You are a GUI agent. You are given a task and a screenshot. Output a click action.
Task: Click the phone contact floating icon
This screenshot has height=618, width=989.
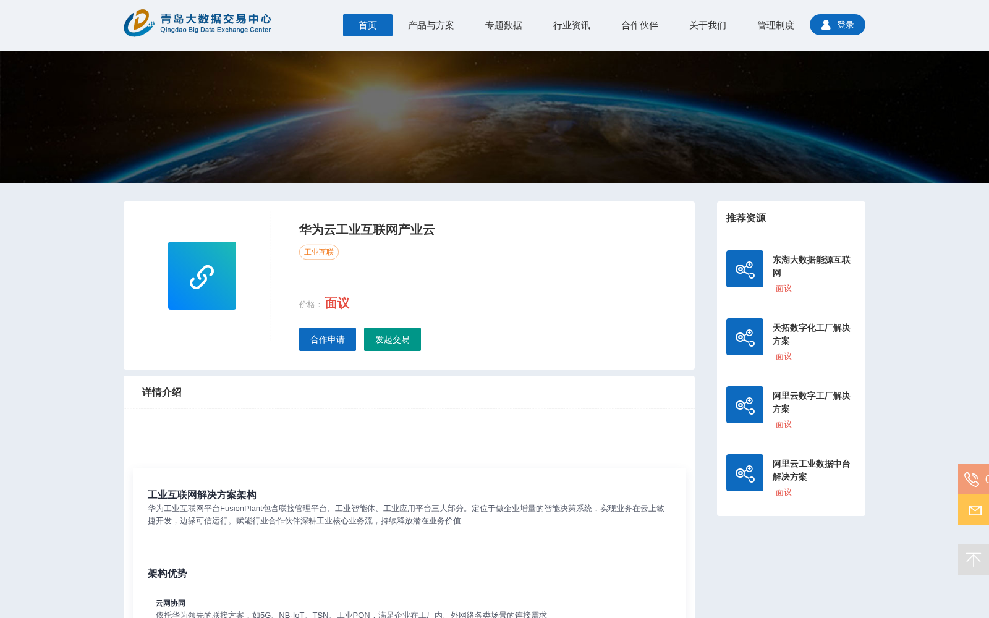973,479
